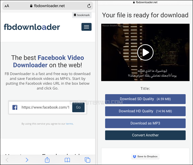193x165 pixels.
Task: Click Save to Dropbox button
Action: coord(145,157)
